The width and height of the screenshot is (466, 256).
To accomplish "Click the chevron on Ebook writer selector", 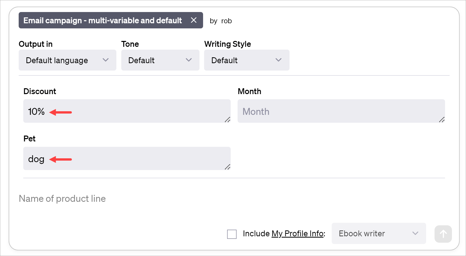I will coord(415,233).
